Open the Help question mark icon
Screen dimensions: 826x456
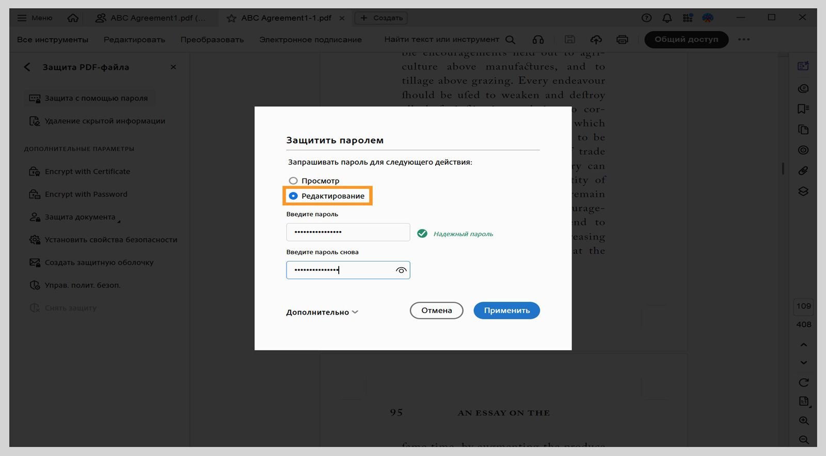(646, 18)
